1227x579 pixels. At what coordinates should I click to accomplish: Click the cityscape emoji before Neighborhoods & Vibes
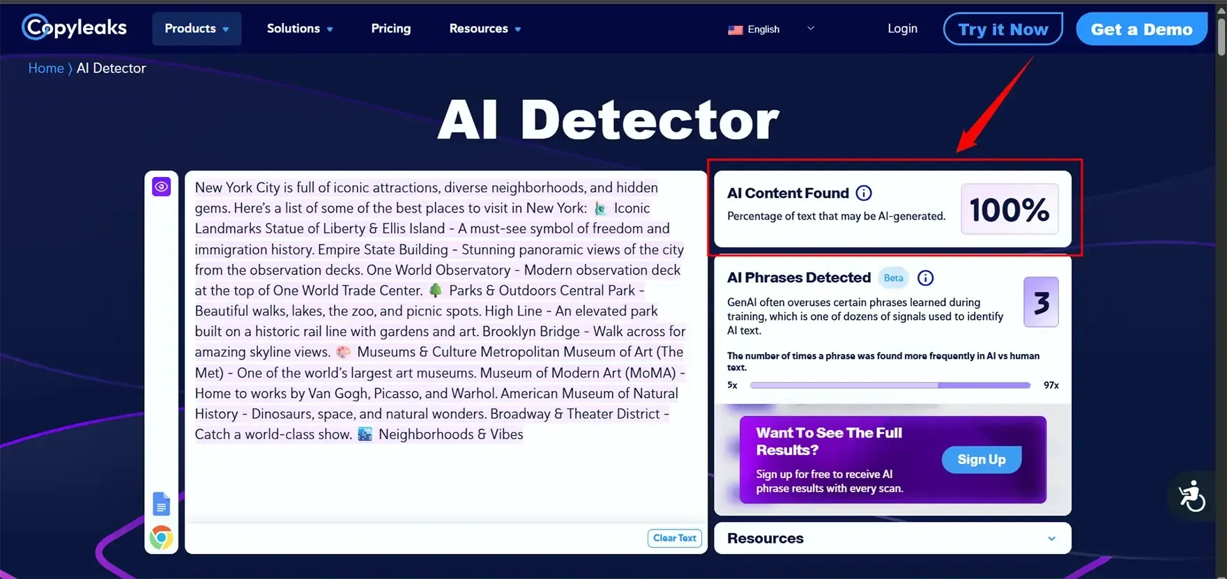click(365, 434)
